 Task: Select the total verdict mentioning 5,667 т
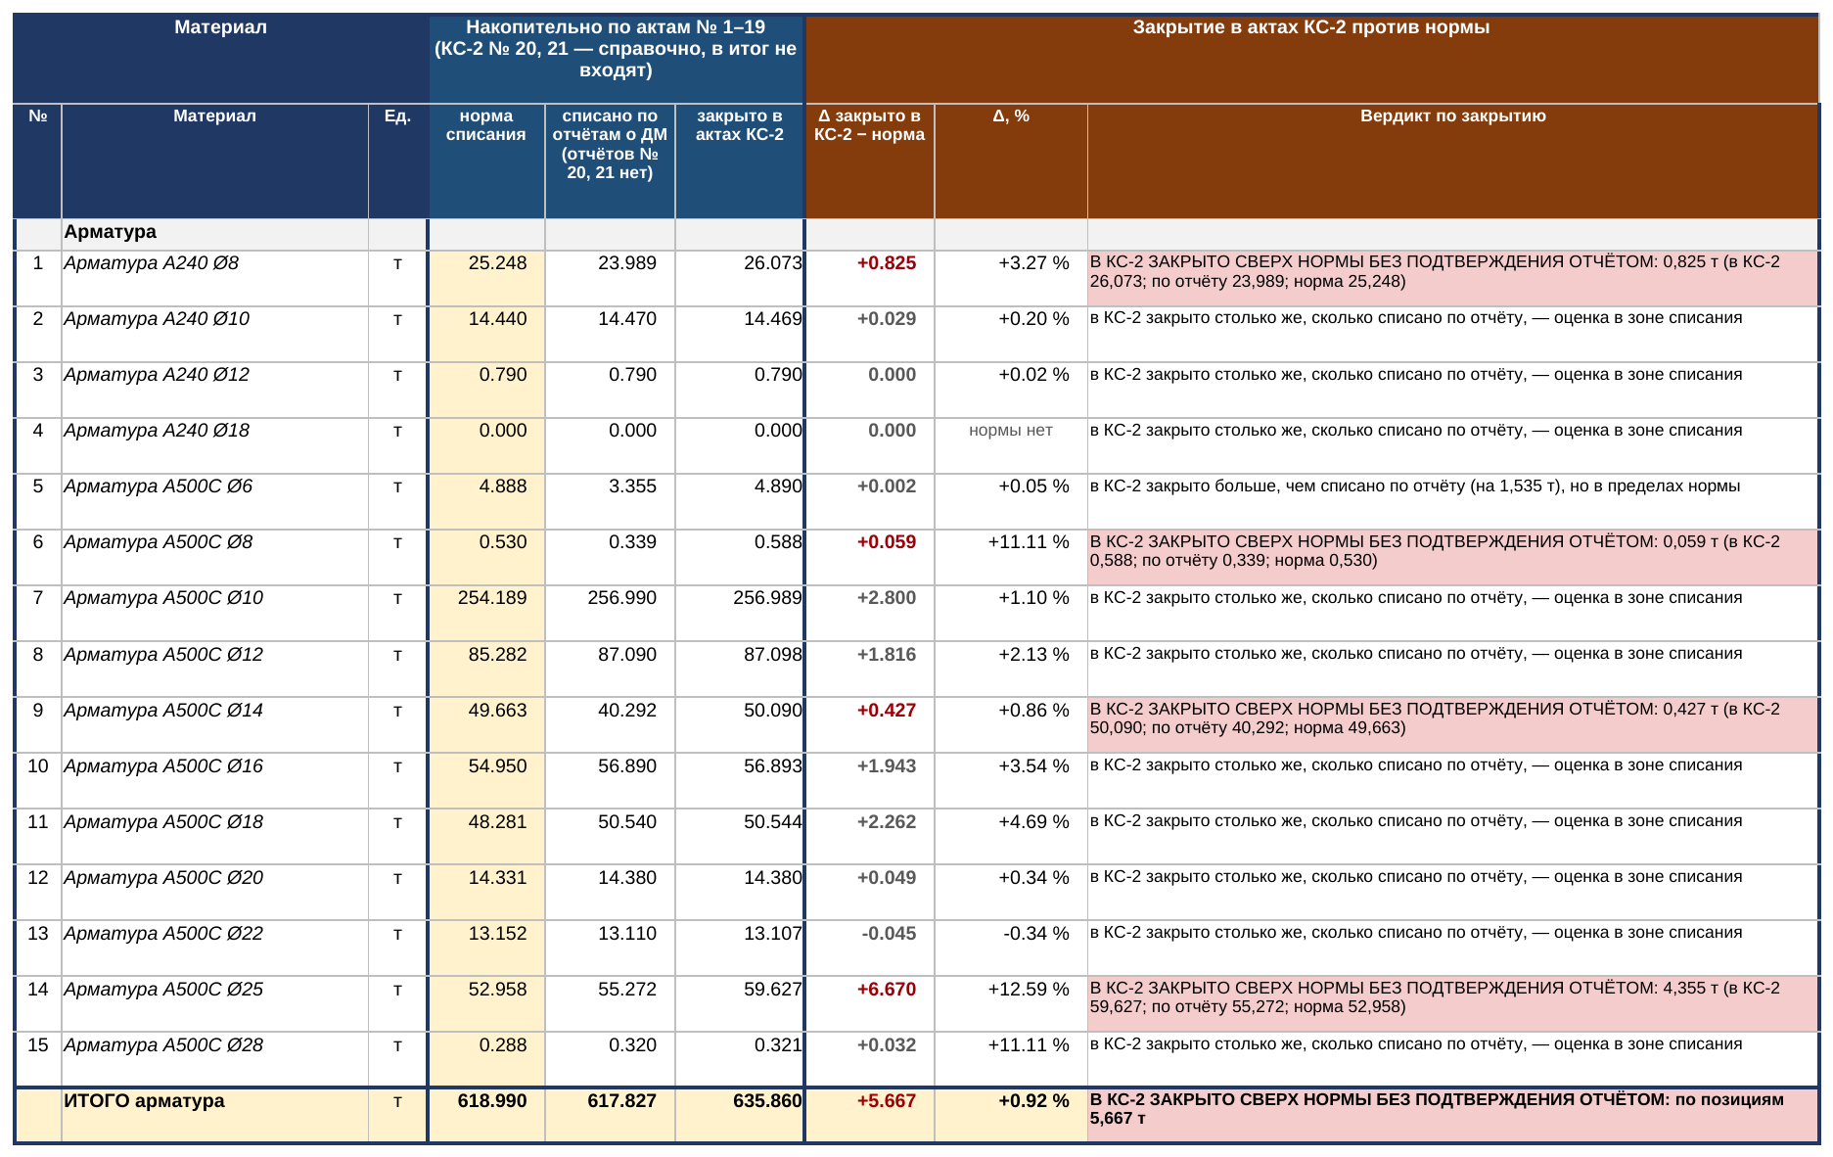click(1452, 1115)
